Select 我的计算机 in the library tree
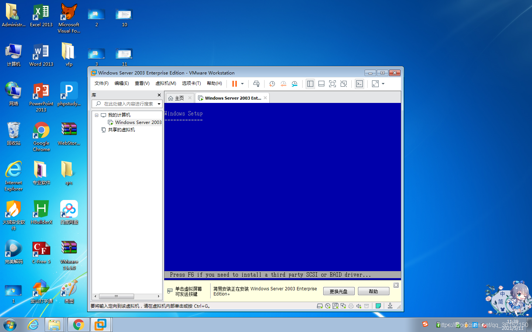The image size is (532, 332). [x=119, y=115]
